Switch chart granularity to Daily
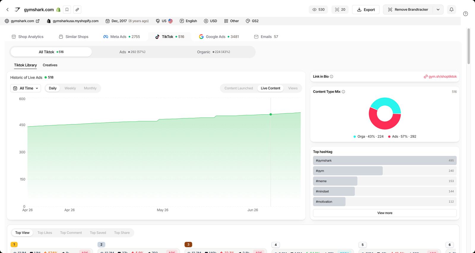Screen dimensions: 475x253 click(x=53, y=88)
